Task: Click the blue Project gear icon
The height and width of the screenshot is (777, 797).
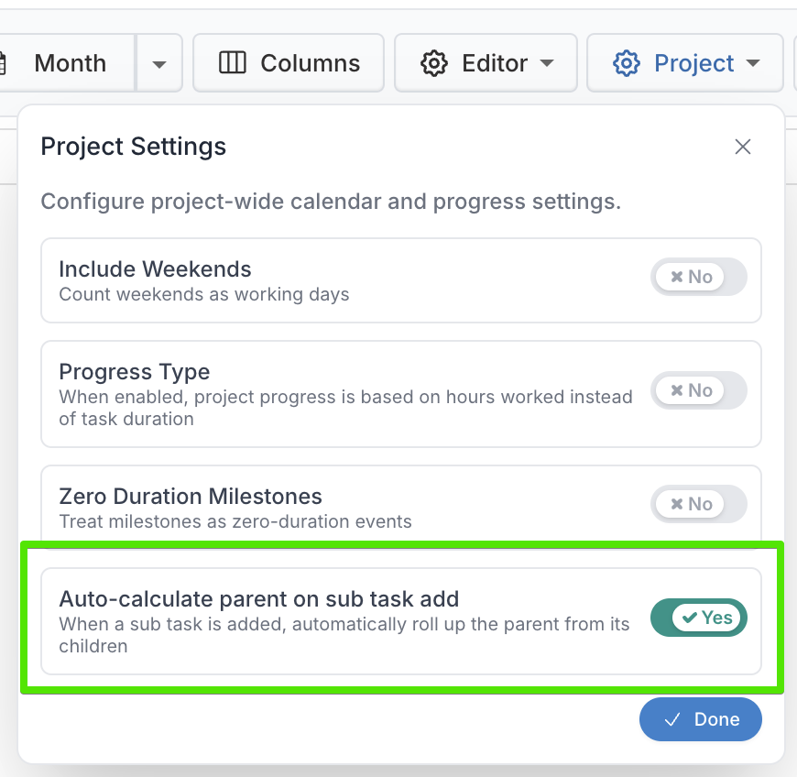Action: pos(627,63)
